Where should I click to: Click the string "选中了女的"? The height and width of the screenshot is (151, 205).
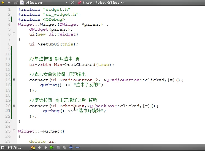[x=87, y=85]
